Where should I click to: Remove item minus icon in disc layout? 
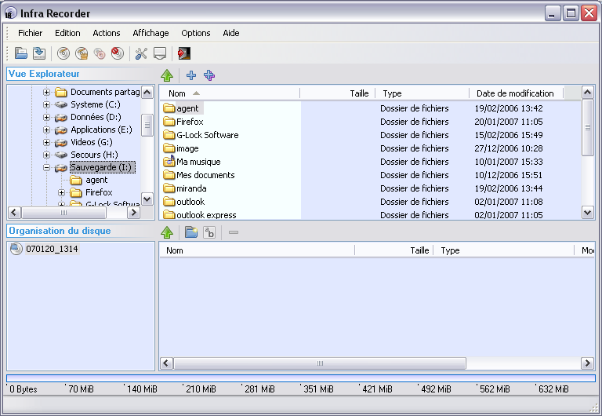point(234,232)
